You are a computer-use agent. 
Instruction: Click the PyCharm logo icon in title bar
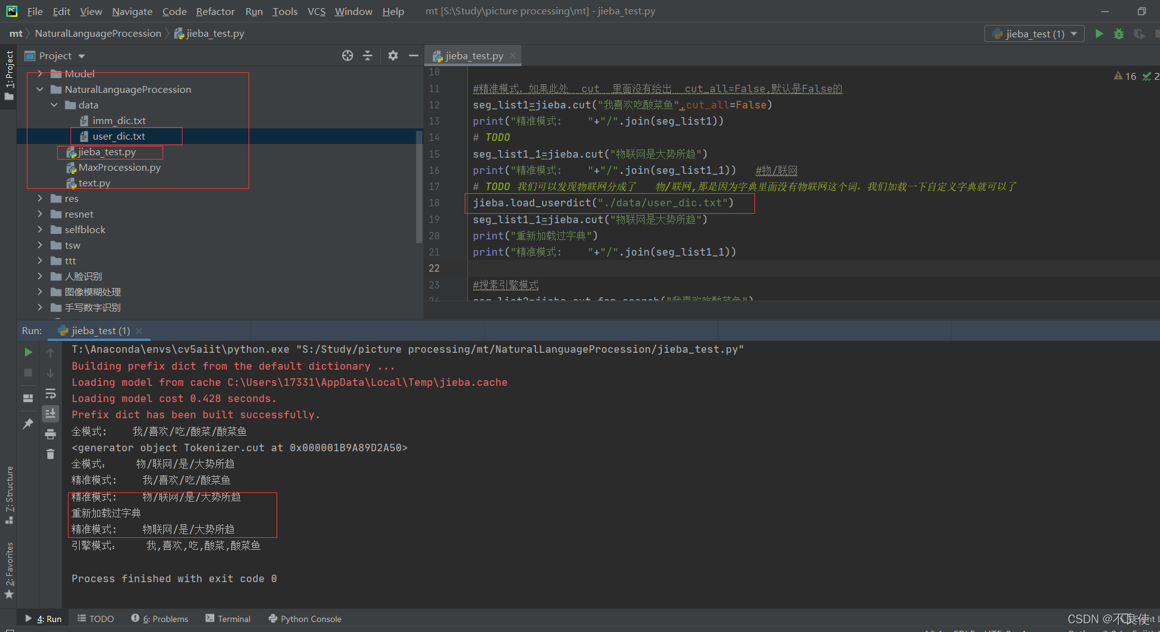[x=11, y=11]
